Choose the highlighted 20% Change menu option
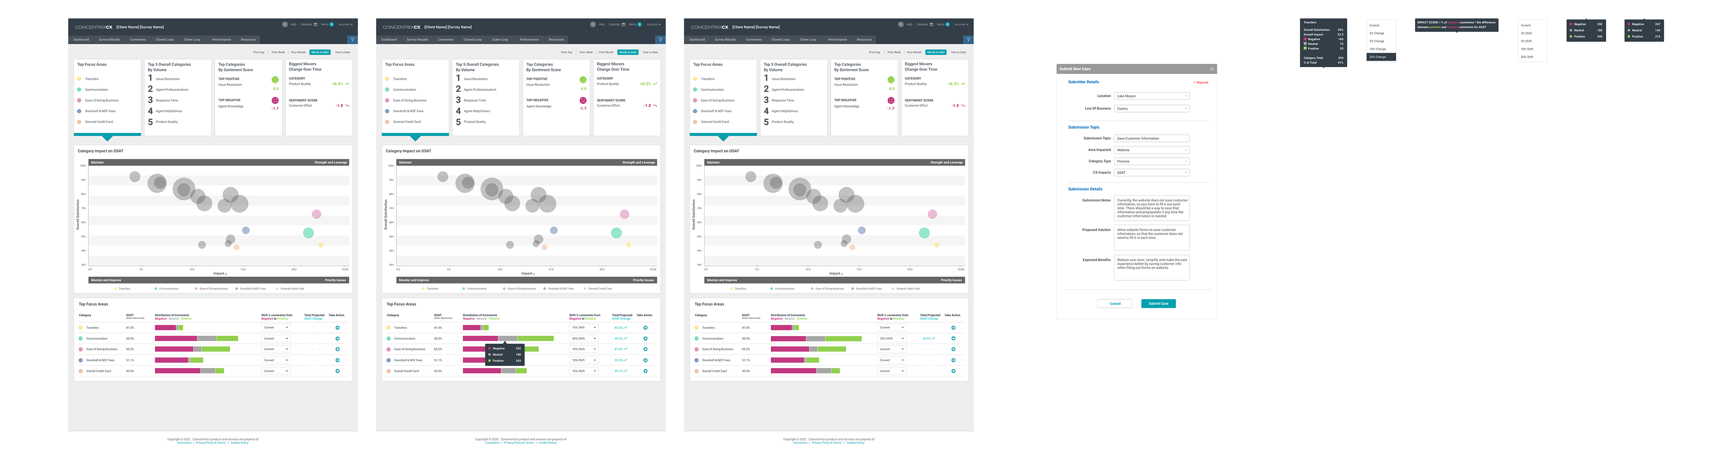The width and height of the screenshot is (1732, 469). (x=1381, y=57)
